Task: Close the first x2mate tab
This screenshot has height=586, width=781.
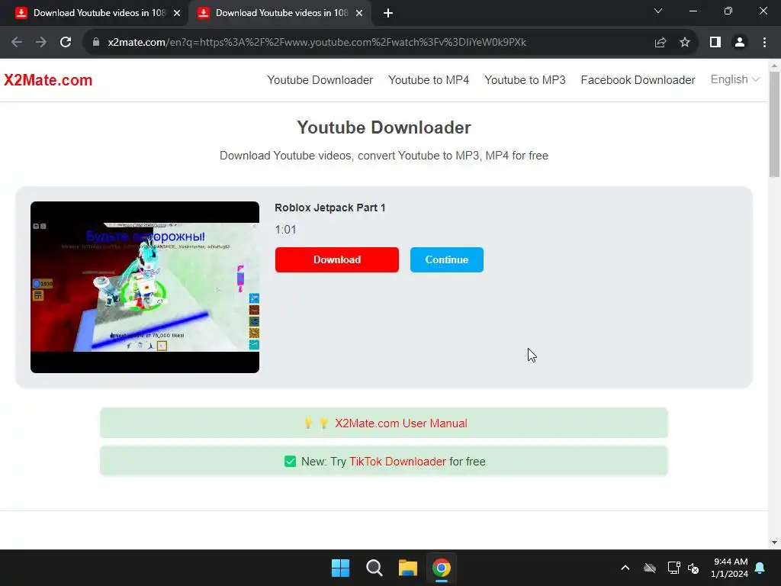Action: tap(177, 13)
